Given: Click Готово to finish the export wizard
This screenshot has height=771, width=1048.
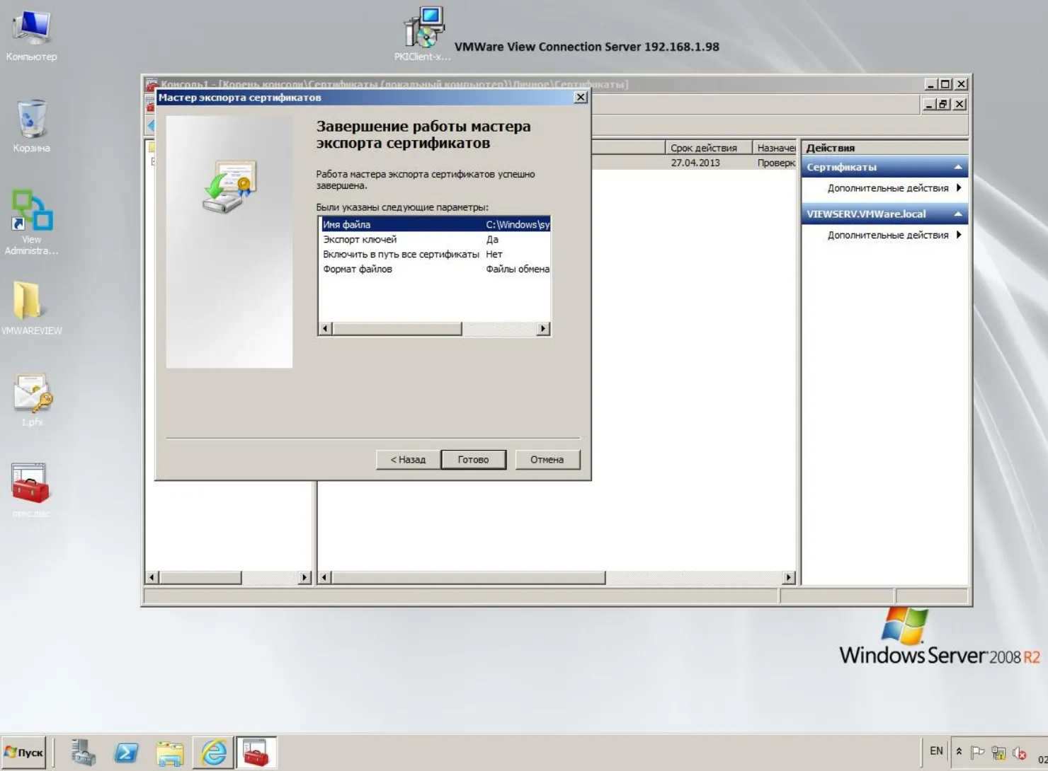Looking at the screenshot, I should (473, 460).
